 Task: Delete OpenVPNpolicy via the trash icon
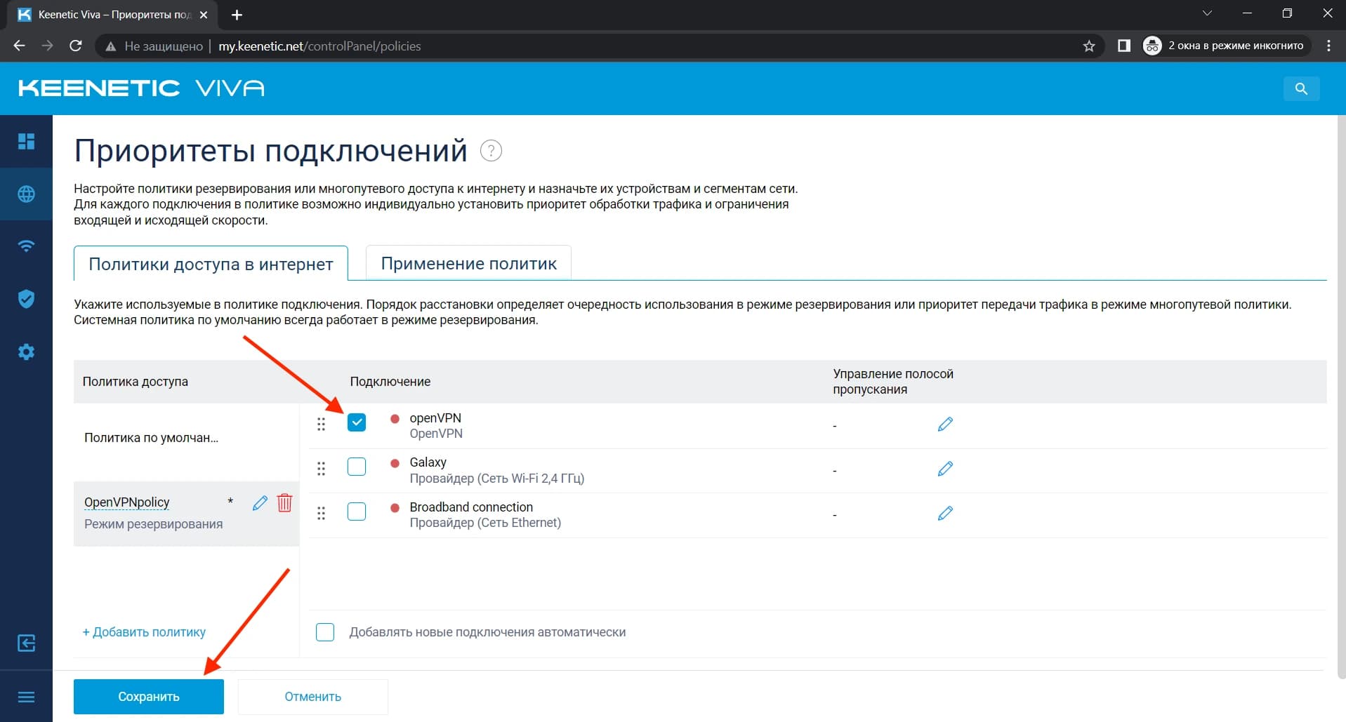(284, 502)
